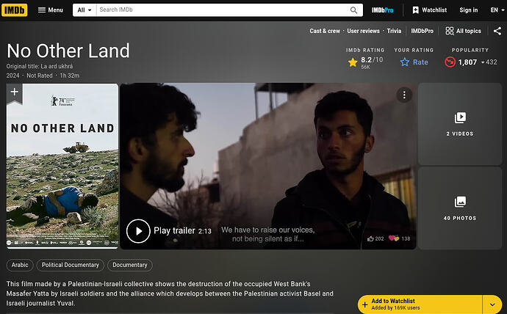Open the EN language dropdown
Screen dimensions: 507x314
coord(497,10)
